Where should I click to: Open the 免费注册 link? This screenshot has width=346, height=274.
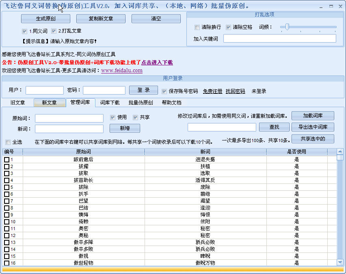click(212, 91)
